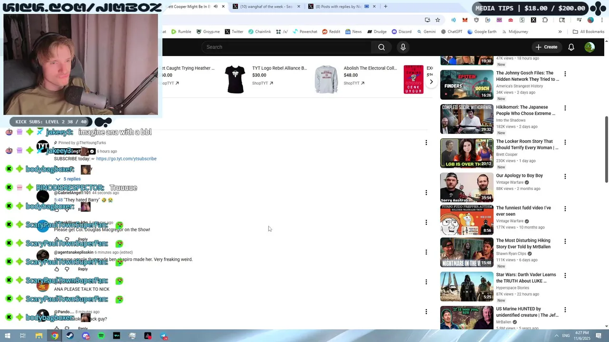This screenshot has height=342, width=609.
Task: Open options for Star Wars Darth Vader video
Action: 565,275
